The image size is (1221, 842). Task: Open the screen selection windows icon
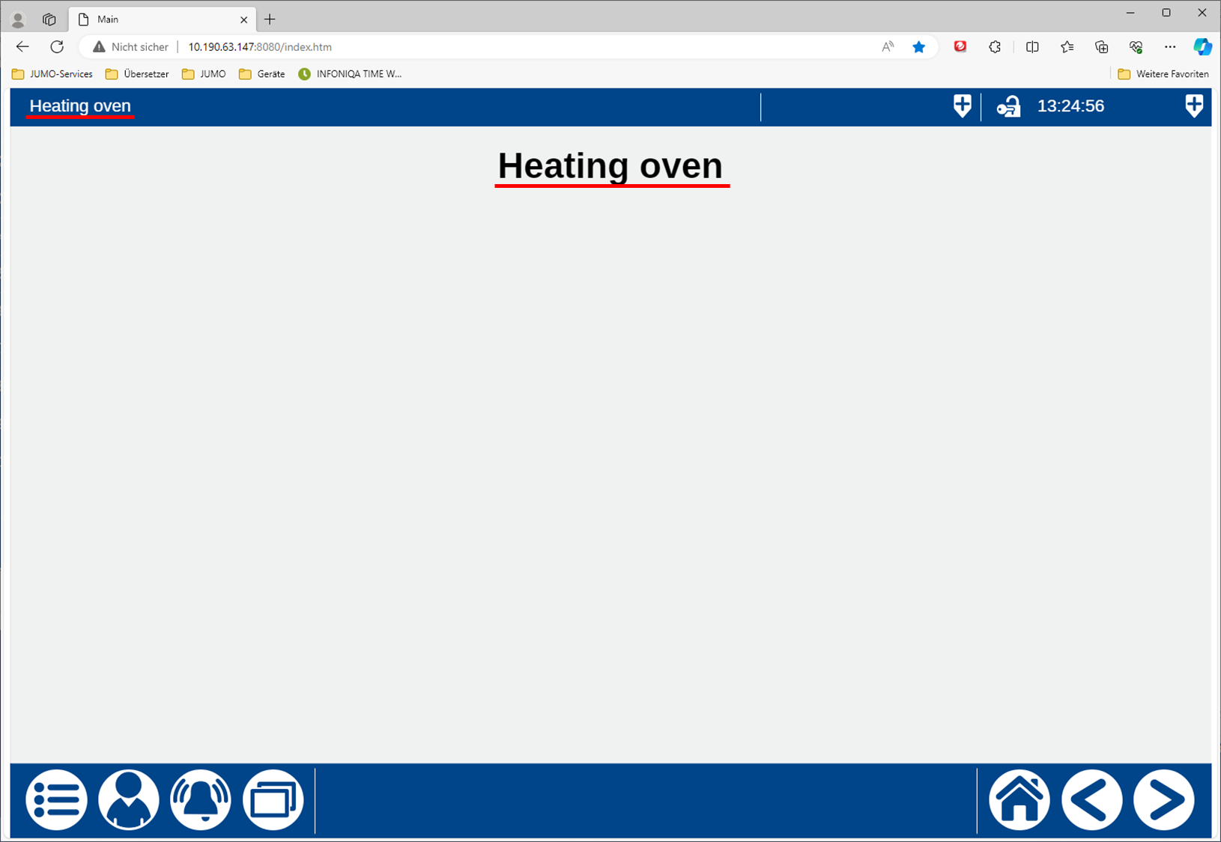pyautogui.click(x=273, y=799)
